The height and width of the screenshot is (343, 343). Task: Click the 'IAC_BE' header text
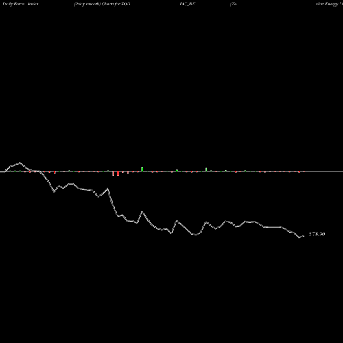[x=187, y=4]
